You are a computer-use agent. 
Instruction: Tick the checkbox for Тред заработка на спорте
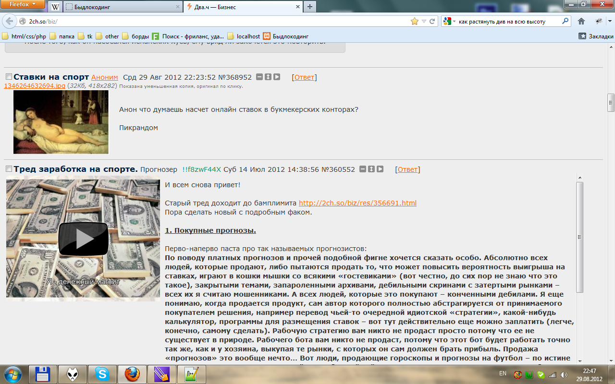[9, 169]
